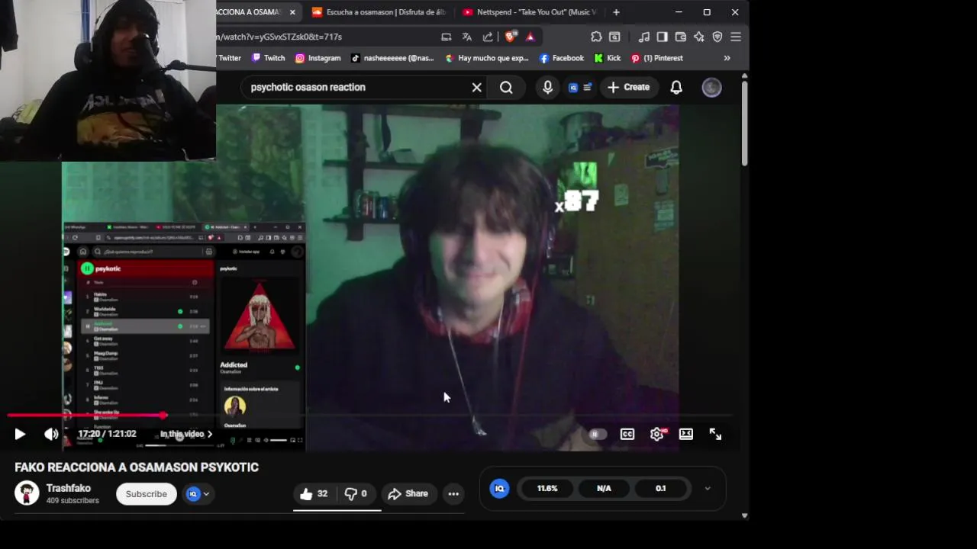The width and height of the screenshot is (977, 549).
Task: Open the Brave Wallet icon
Action: point(681,37)
